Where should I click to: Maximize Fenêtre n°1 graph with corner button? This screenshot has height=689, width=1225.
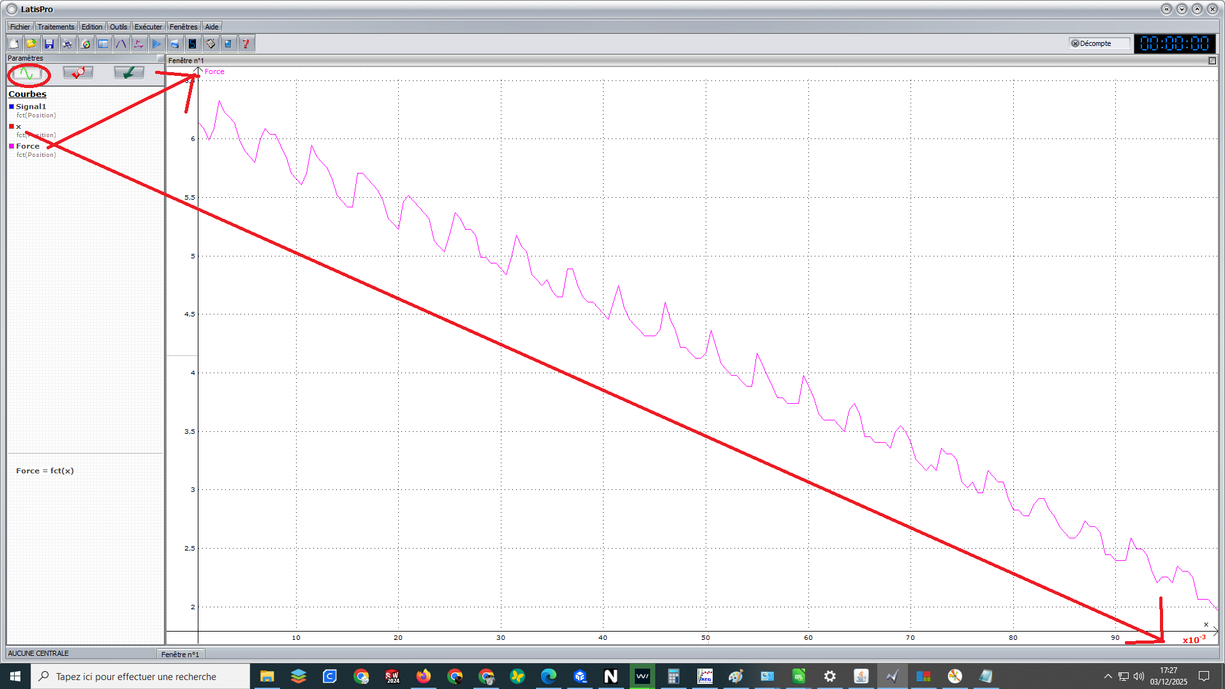click(1212, 61)
